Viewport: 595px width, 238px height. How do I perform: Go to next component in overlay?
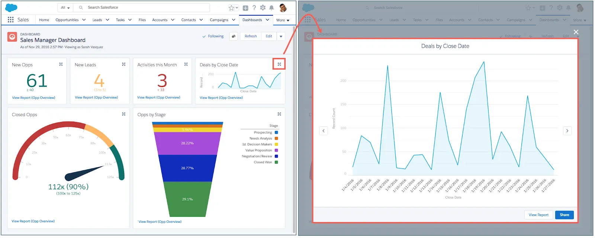(567, 131)
